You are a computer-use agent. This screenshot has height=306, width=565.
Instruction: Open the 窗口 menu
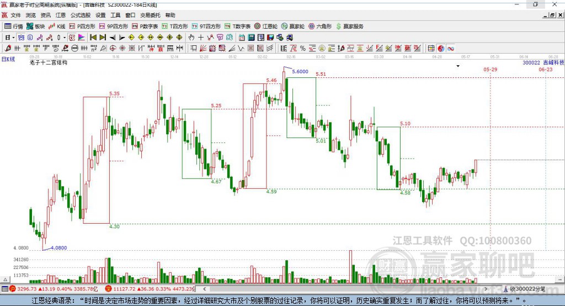coord(130,15)
